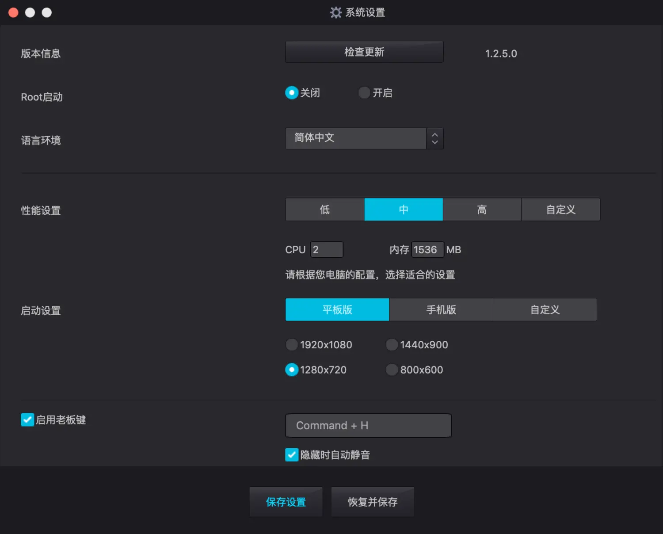This screenshot has height=534, width=663.
Task: Click the 检查更新 button
Action: point(364,52)
